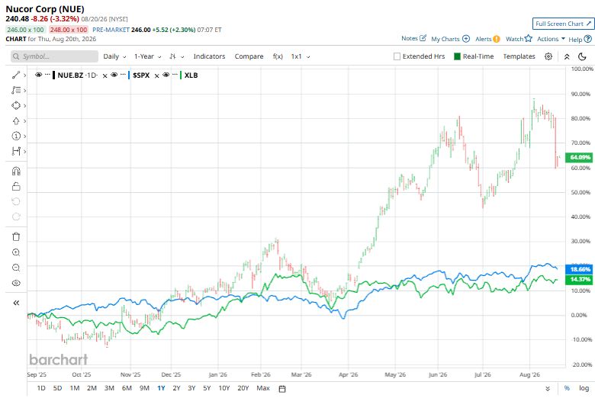The width and height of the screenshot is (595, 398).
Task: Zoom in on the chart
Action: click(16, 252)
